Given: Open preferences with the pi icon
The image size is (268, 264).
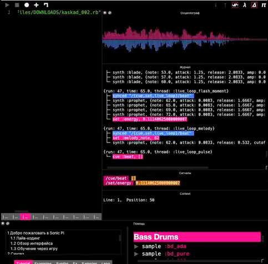Looking at the screenshot, I should pos(264,5).
